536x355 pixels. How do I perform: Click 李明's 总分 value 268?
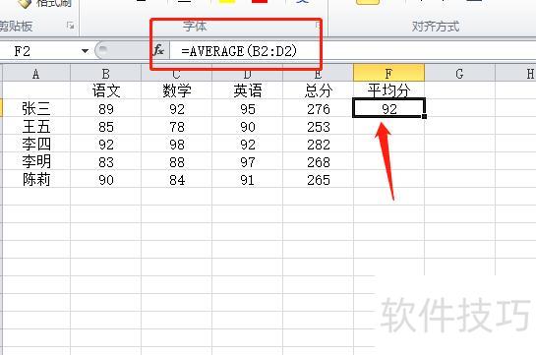[318, 161]
